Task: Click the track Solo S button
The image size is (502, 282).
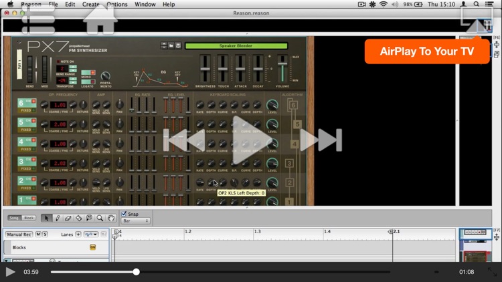Action: pyautogui.click(x=45, y=235)
